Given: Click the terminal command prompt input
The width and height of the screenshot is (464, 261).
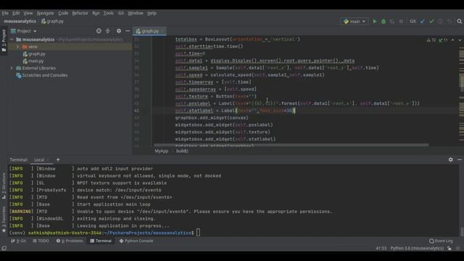Looking at the screenshot, I should [x=198, y=233].
